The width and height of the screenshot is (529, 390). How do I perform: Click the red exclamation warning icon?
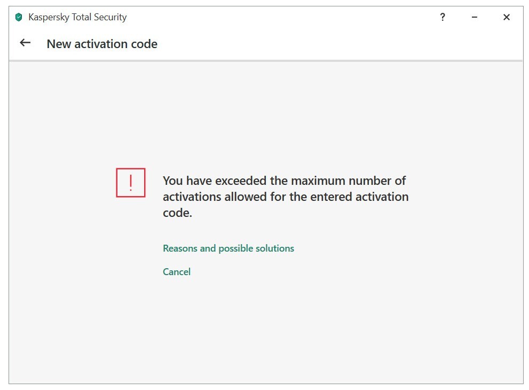point(131,183)
